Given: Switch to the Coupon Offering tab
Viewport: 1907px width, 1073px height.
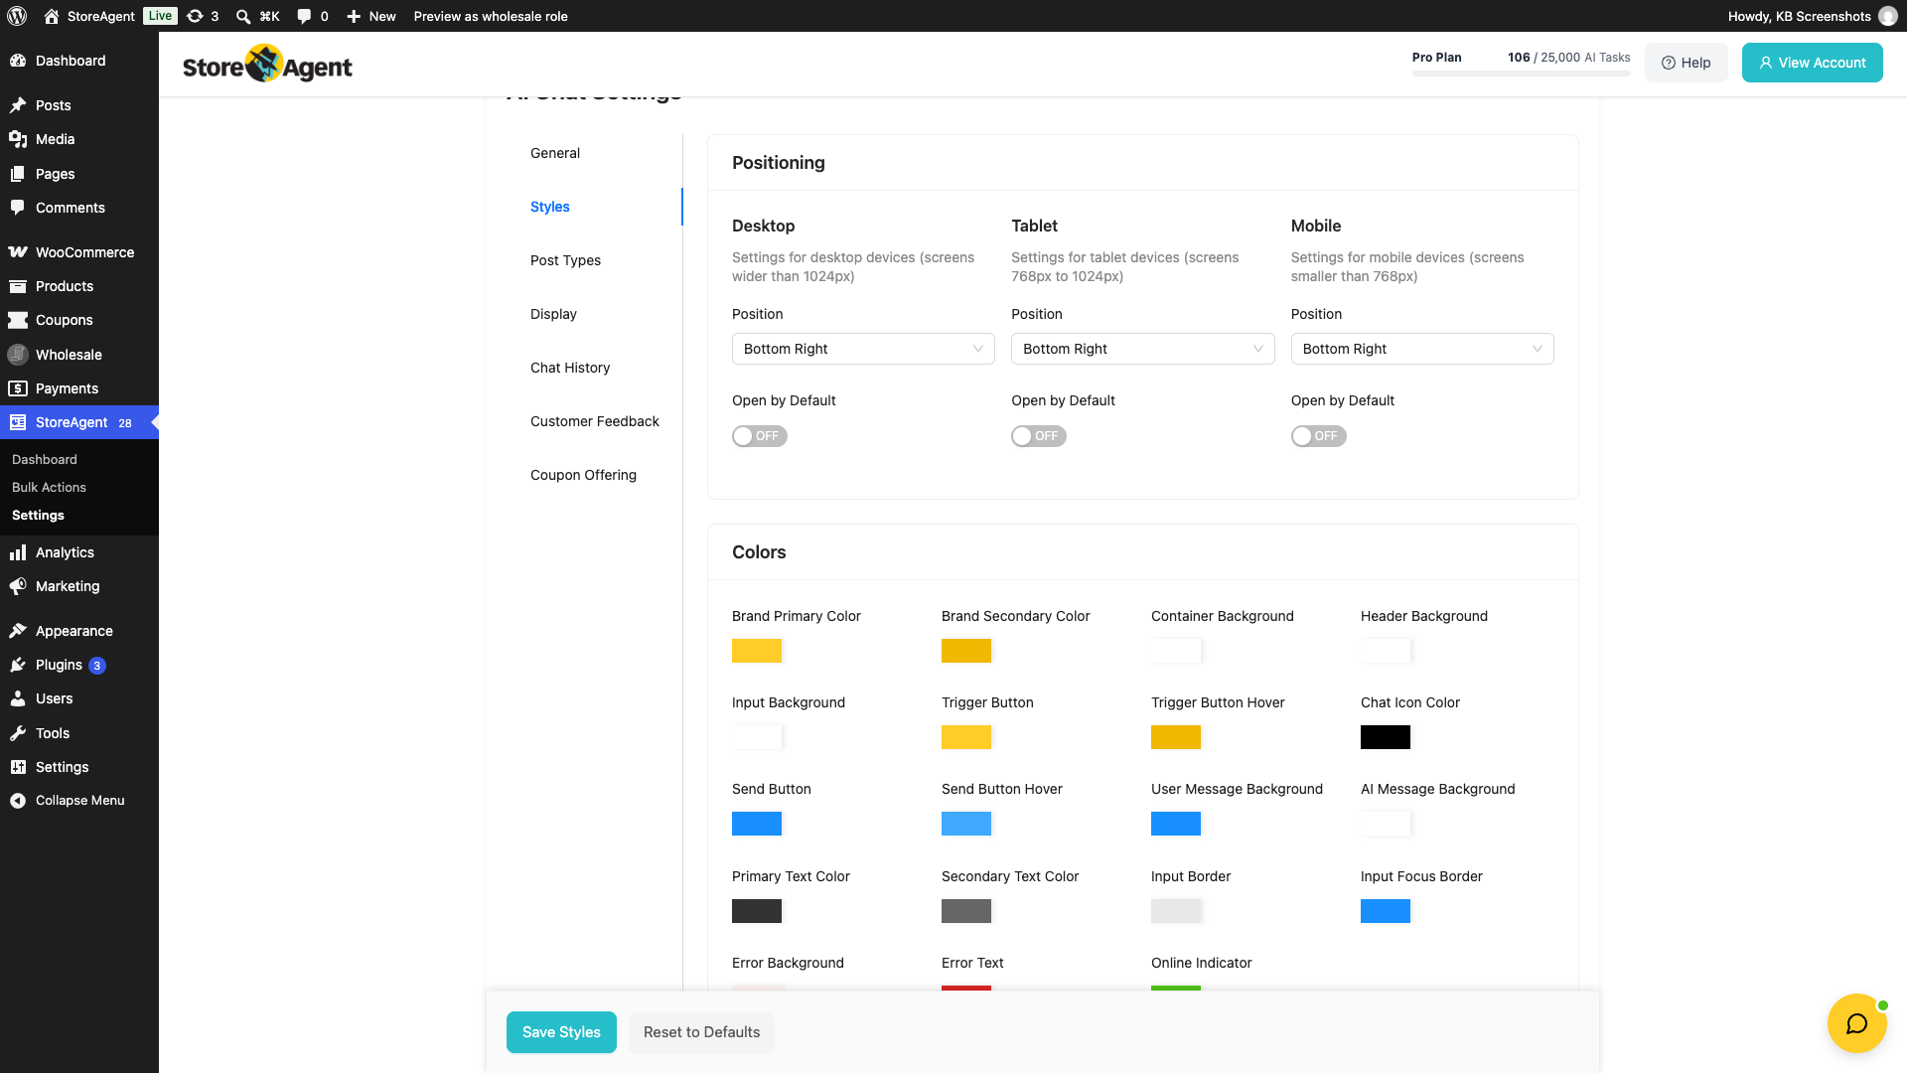Looking at the screenshot, I should pyautogui.click(x=583, y=475).
